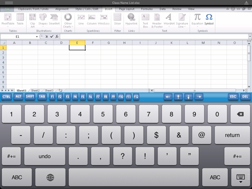Tap the return key
The image size is (252, 189).
coord(232,135)
